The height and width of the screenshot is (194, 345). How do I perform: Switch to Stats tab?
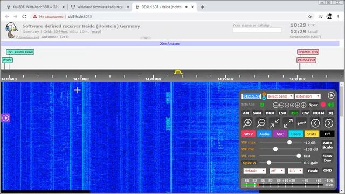[x=312, y=134]
